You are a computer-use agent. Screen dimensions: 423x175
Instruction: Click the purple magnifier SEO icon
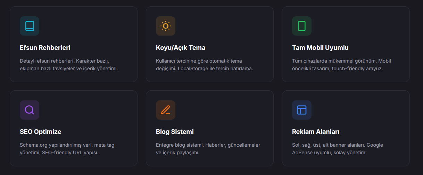(x=30, y=110)
